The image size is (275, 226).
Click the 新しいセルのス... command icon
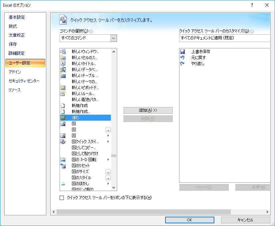click(63, 58)
